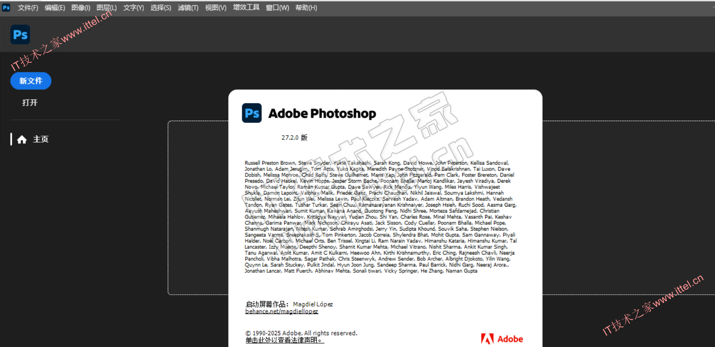The height and width of the screenshot is (347, 715).
Task: Open the 选择(S) menu
Action: 161,8
